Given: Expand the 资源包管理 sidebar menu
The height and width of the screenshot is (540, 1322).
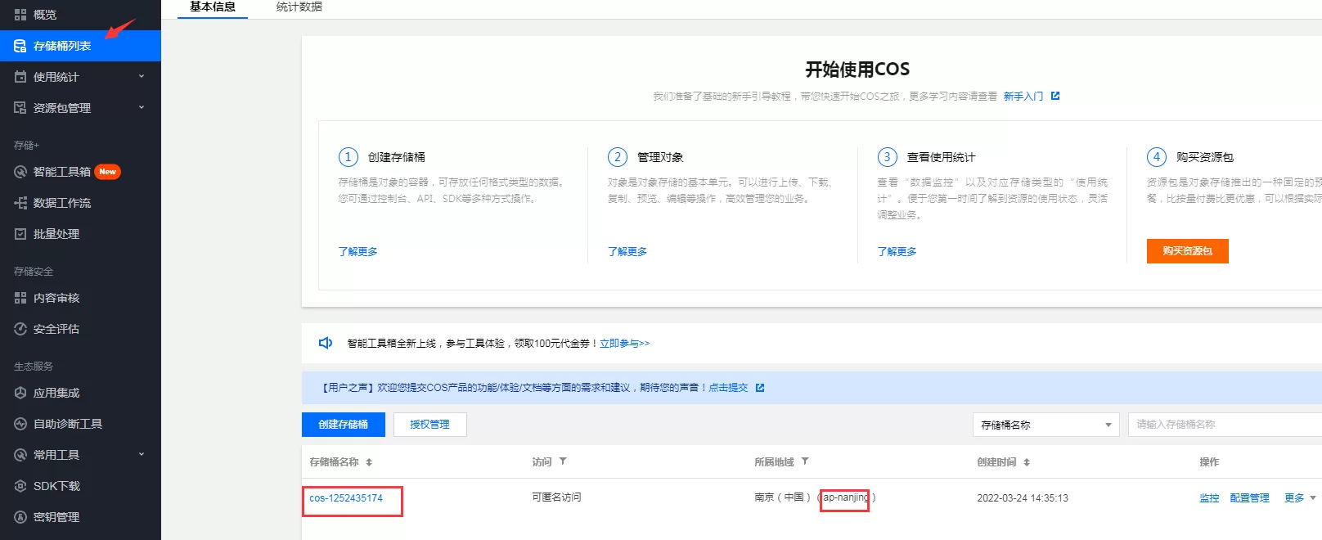Looking at the screenshot, I should point(142,108).
